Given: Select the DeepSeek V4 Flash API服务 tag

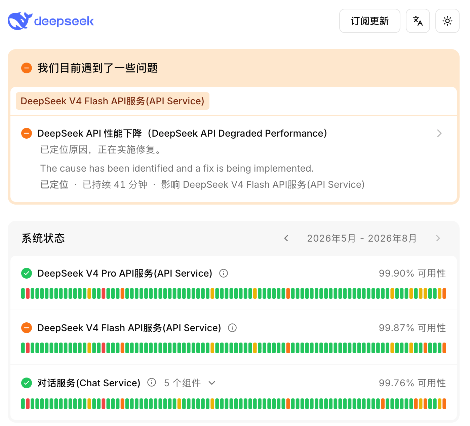Looking at the screenshot, I should click(x=113, y=101).
